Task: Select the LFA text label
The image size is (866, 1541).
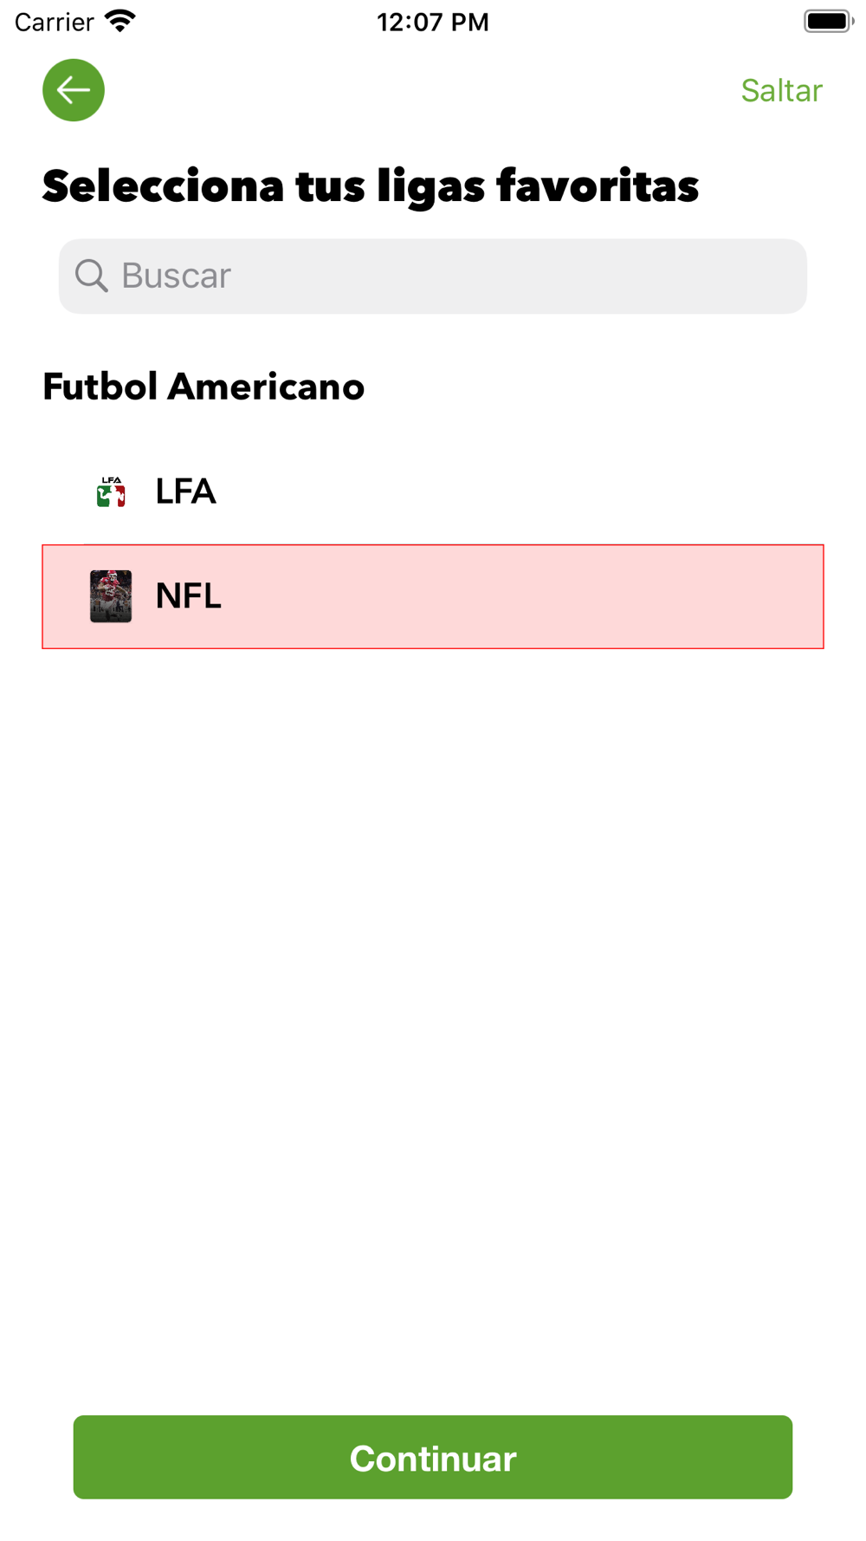Action: pyautogui.click(x=185, y=491)
